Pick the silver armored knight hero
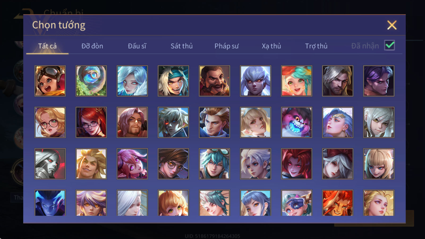The image size is (425, 239). point(50,164)
